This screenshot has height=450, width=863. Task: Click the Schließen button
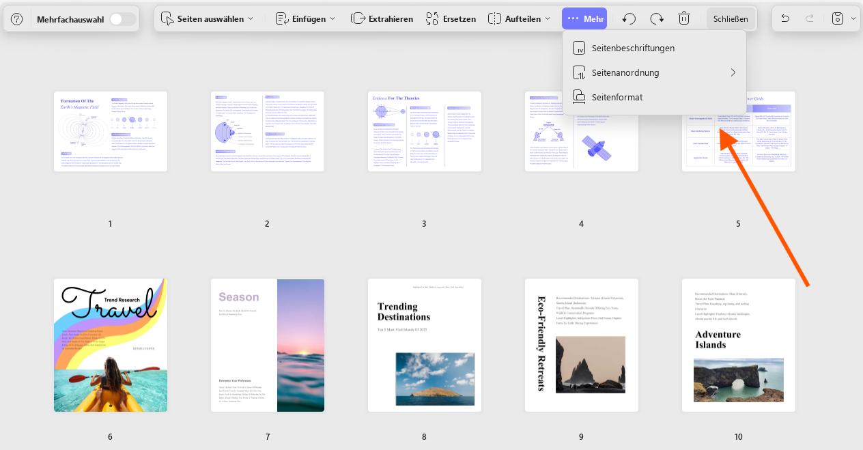coord(731,19)
